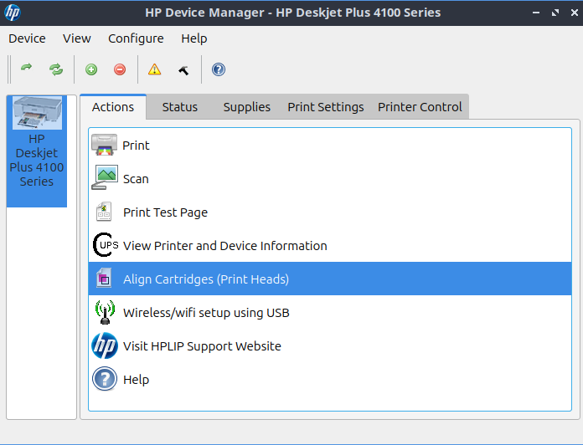The height and width of the screenshot is (445, 583).
Task: Click the yellow warning triangle toolbar icon
Action: 154,69
